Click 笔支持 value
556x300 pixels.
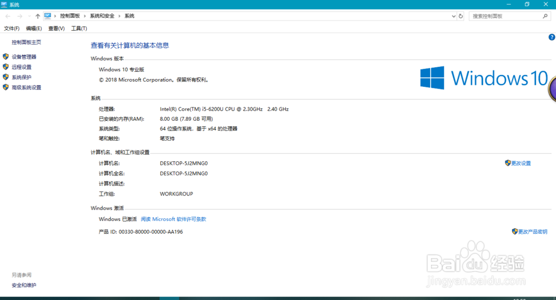coord(167,139)
